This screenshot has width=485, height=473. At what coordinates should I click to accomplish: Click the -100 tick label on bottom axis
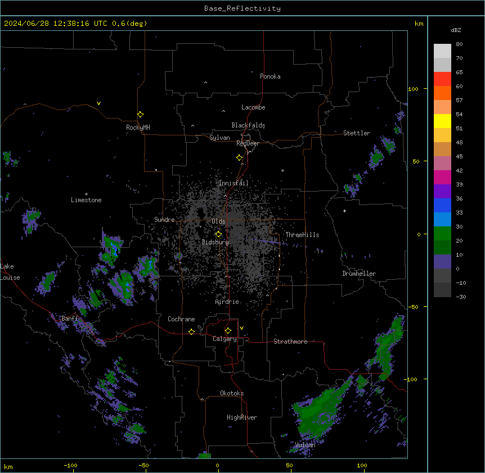(70, 465)
